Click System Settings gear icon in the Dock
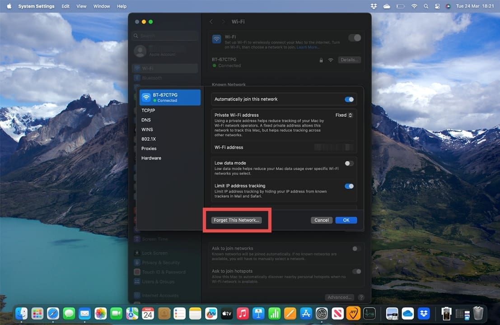Image resolution: width=500 pixels, height=325 pixels. pos(322,314)
